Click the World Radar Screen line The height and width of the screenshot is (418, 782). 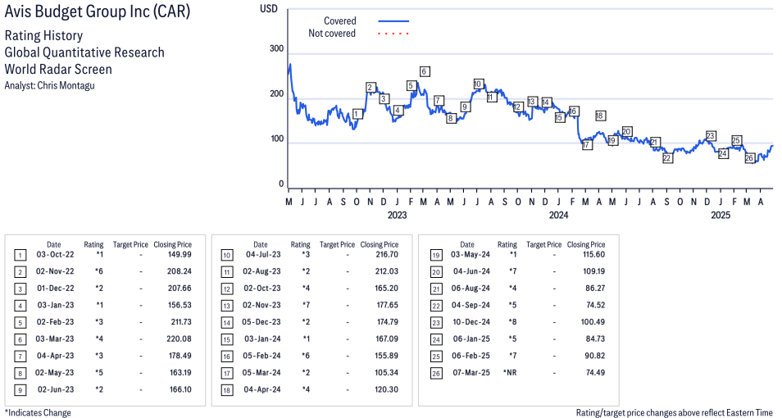click(x=58, y=69)
